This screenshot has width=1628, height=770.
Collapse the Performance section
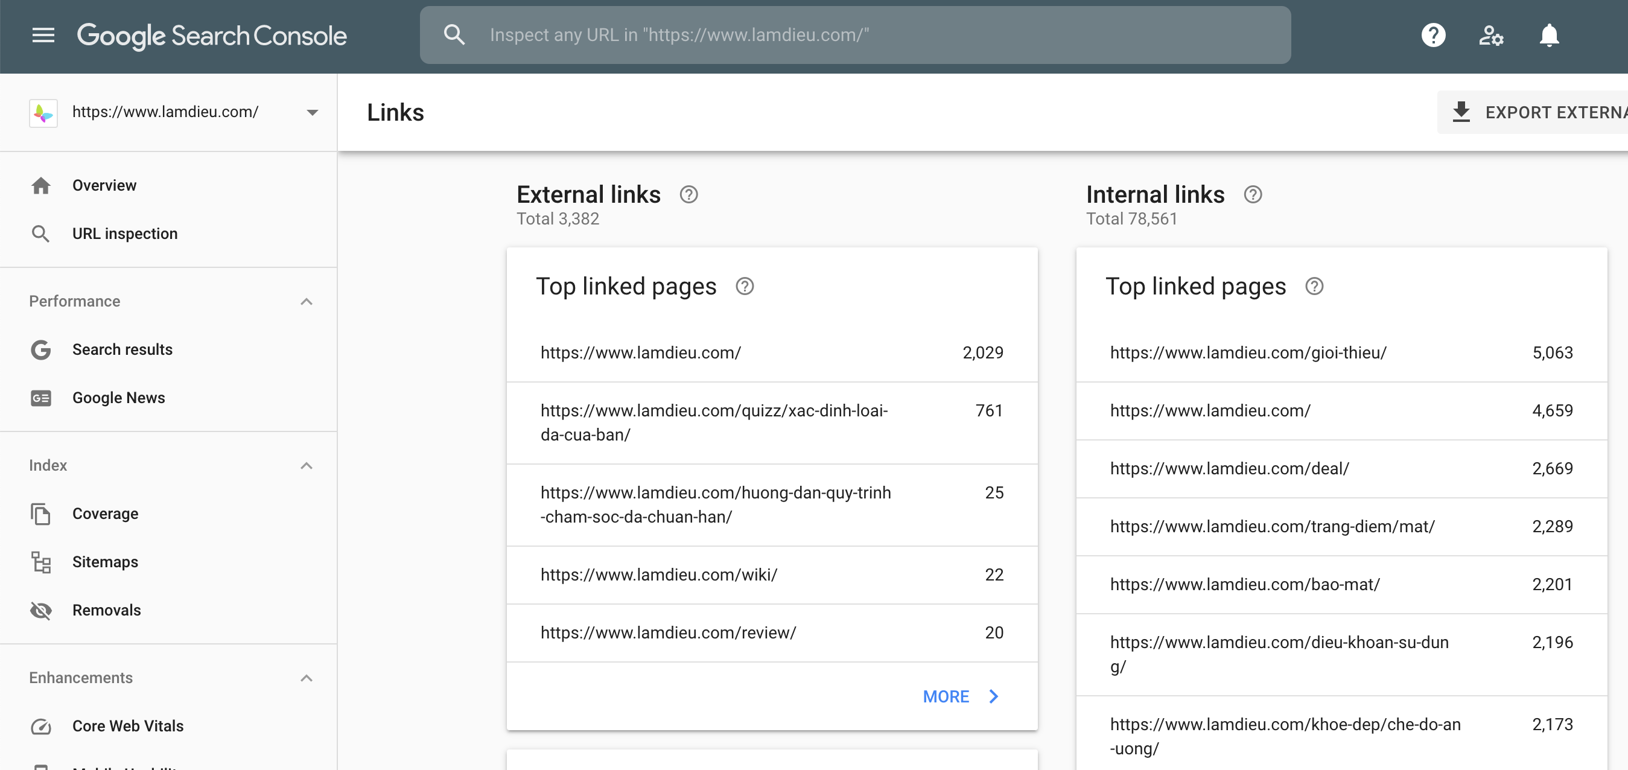pyautogui.click(x=307, y=302)
